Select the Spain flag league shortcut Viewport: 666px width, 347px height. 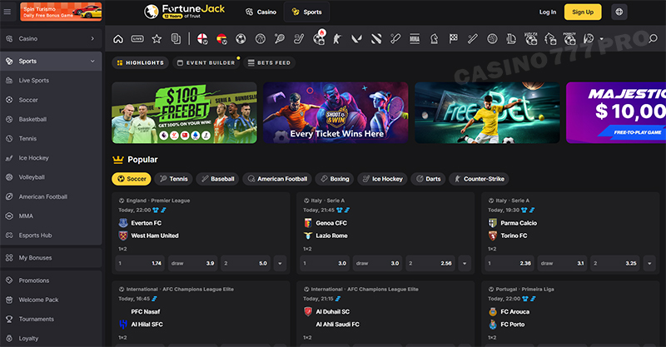point(221,39)
